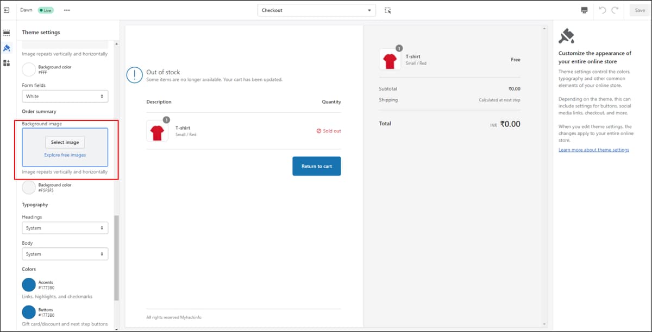The image size is (652, 332).
Task: Click All rights reserved Myhackinfo footer text
Action: tap(174, 317)
